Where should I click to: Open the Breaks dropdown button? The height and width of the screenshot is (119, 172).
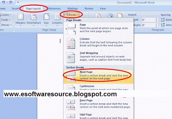71,15
